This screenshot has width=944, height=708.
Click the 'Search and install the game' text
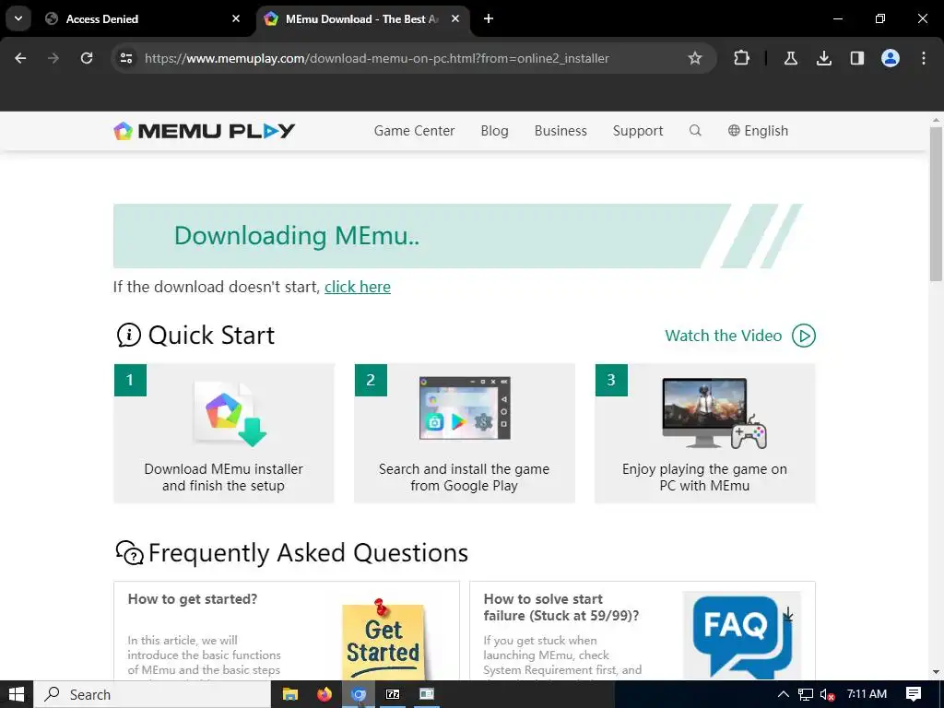pos(465,478)
